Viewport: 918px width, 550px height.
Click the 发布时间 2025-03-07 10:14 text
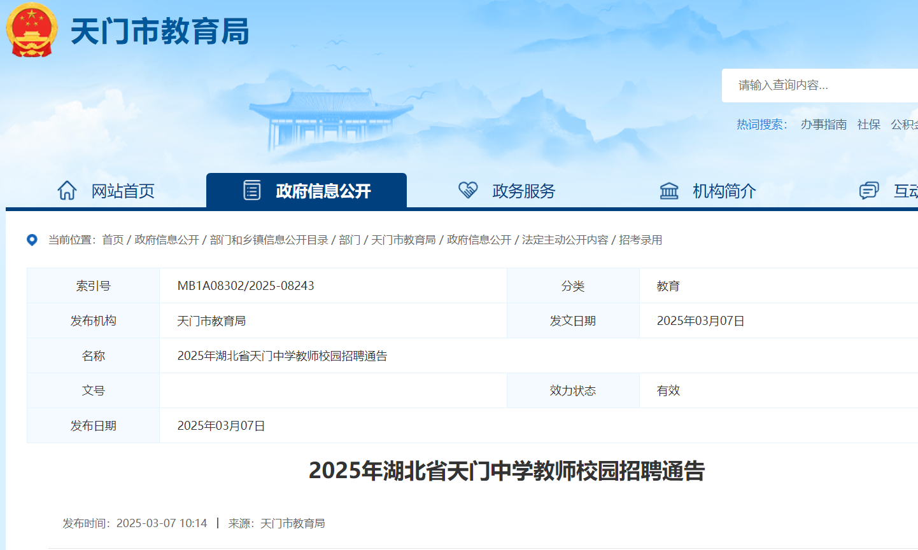click(135, 523)
